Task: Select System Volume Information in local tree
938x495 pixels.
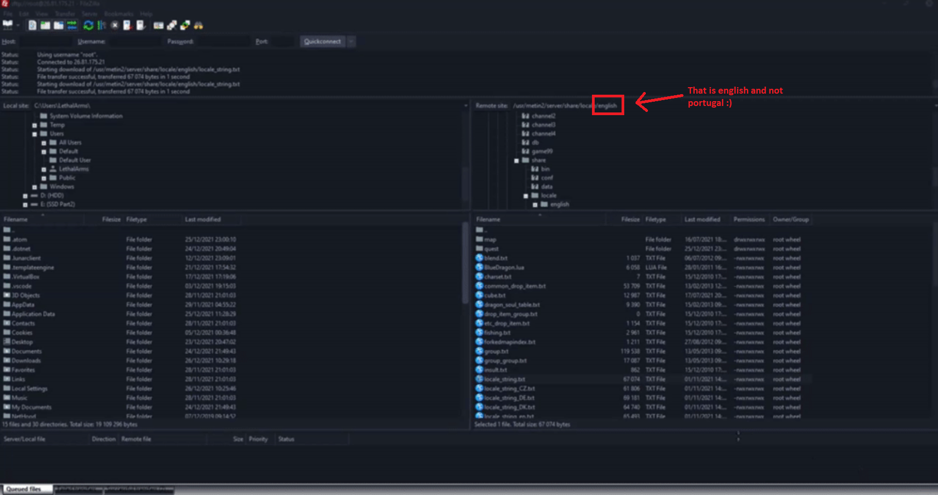Action: 86,116
